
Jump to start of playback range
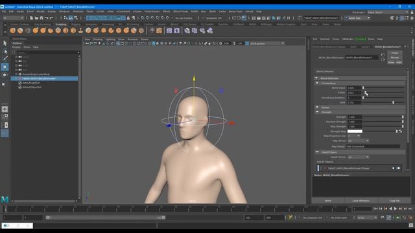(375, 208)
